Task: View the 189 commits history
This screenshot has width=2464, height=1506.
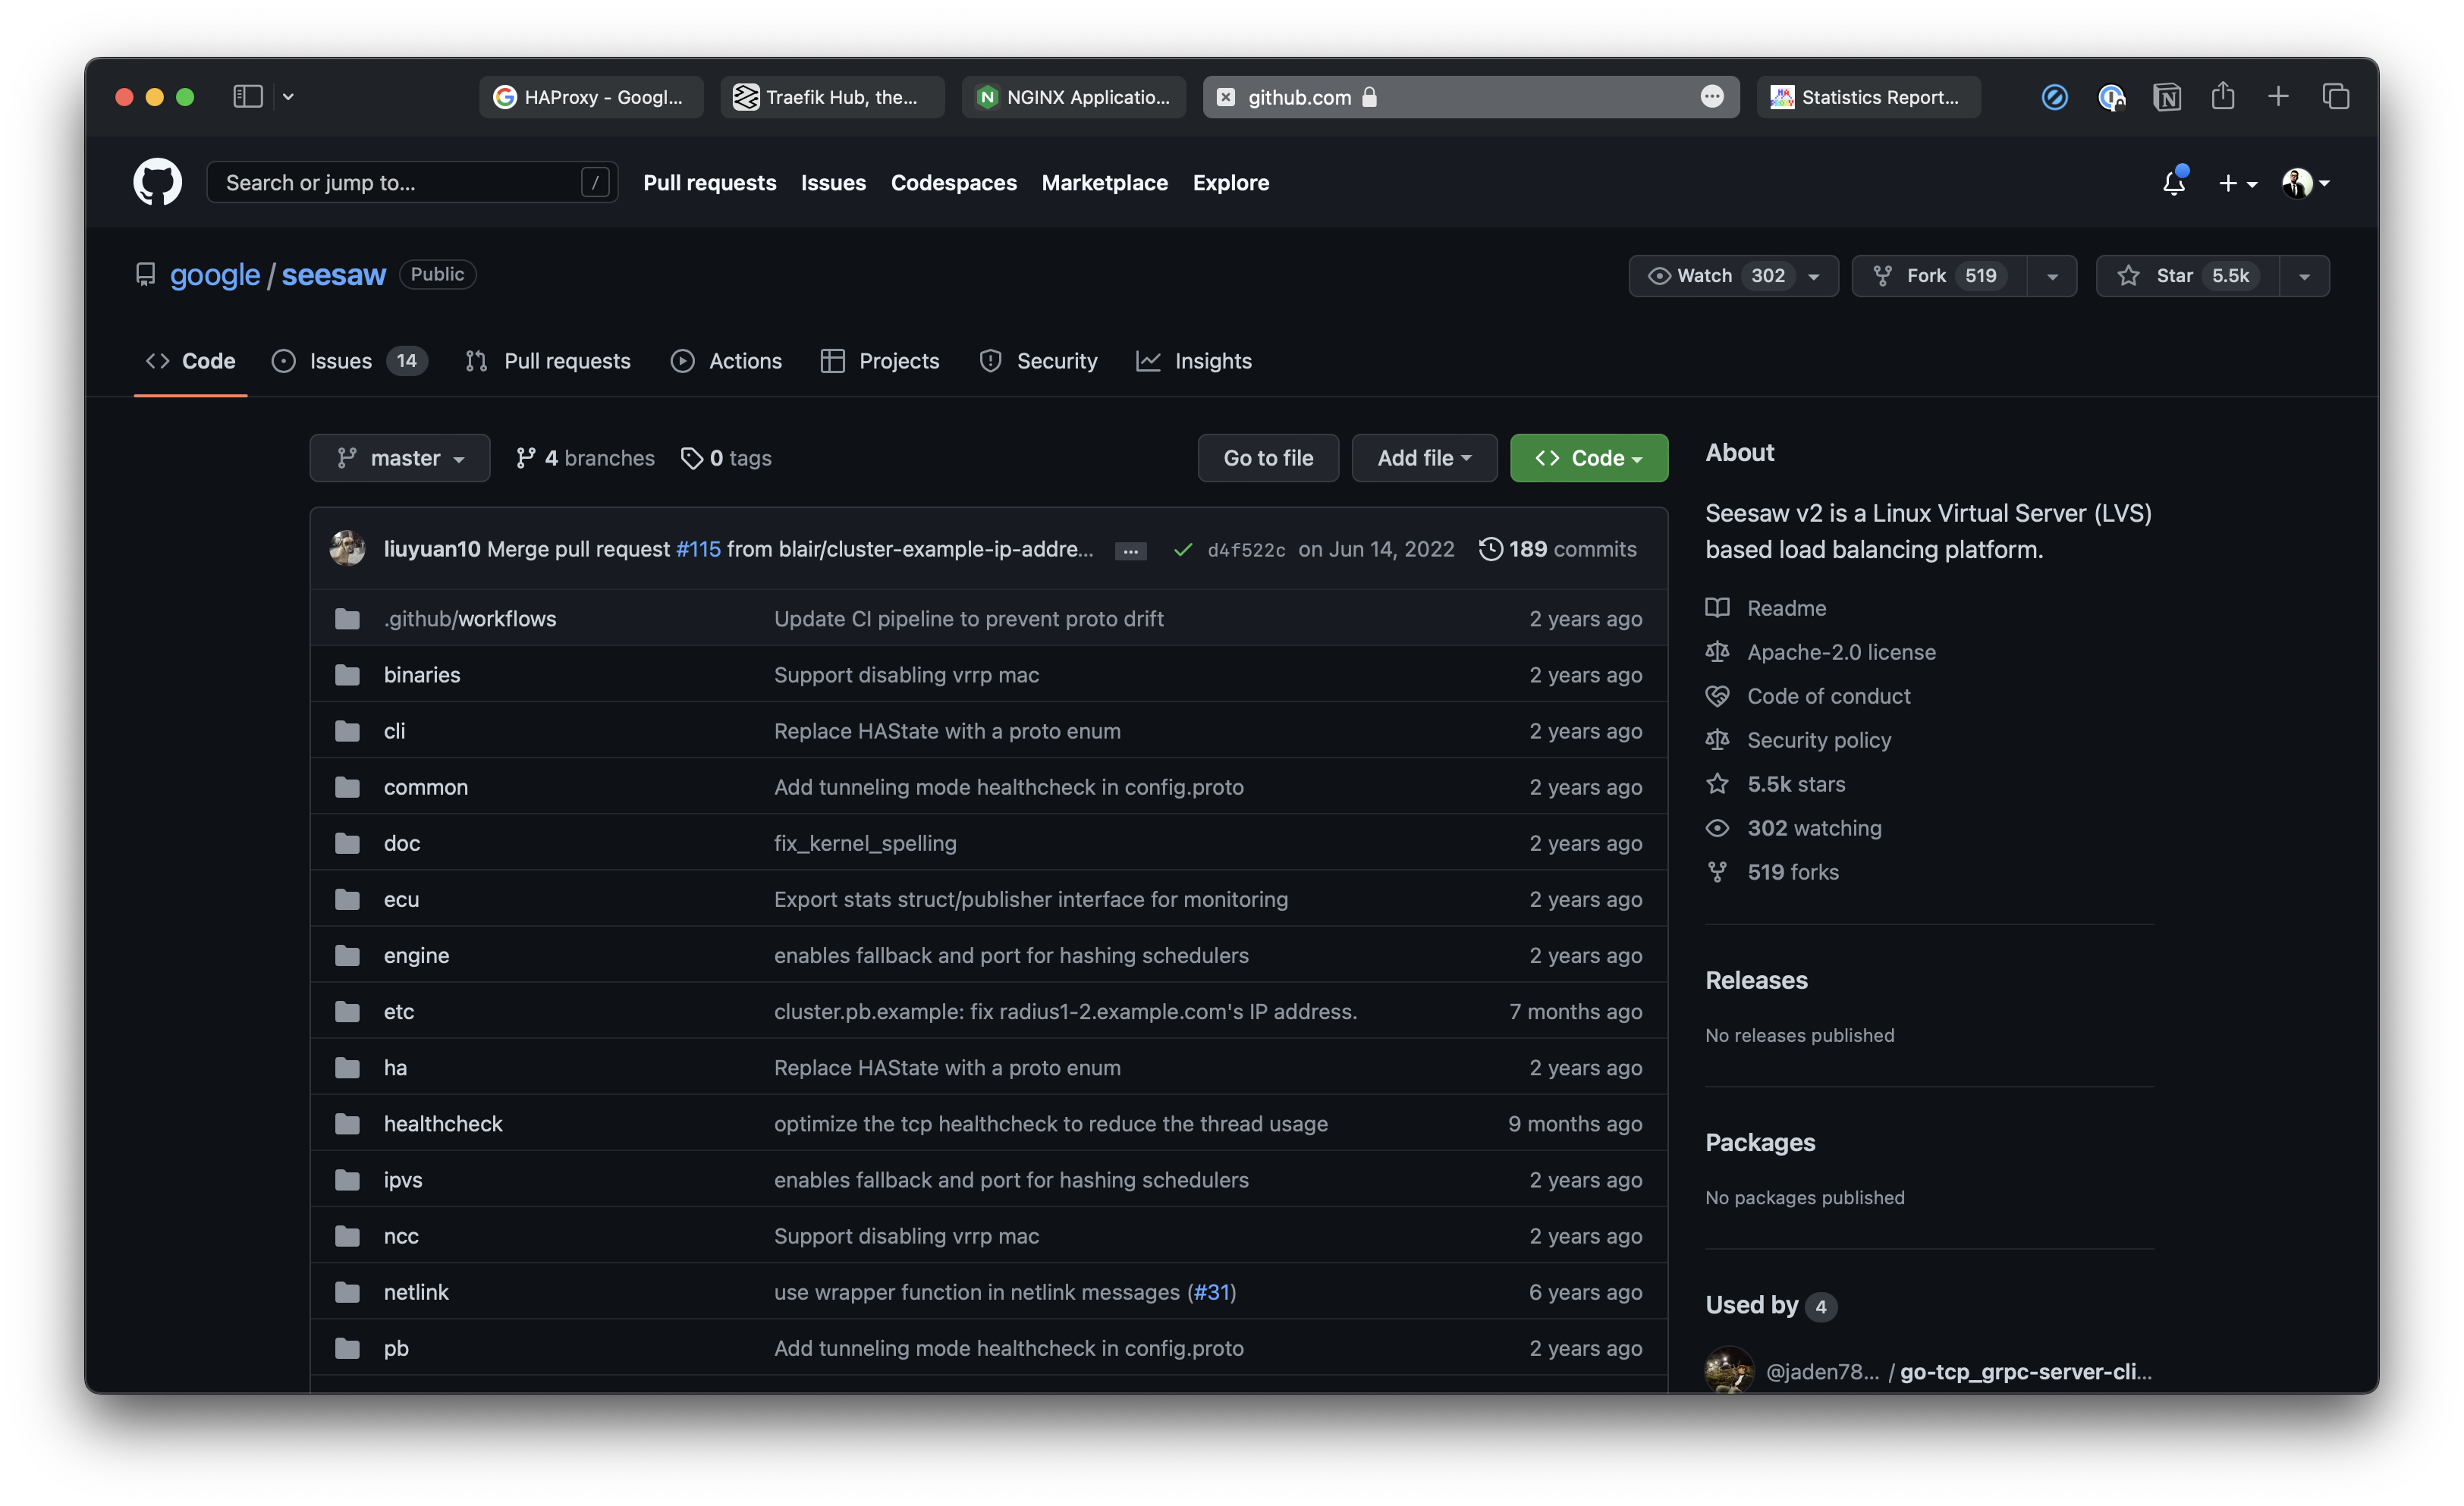Action: coord(1558,548)
